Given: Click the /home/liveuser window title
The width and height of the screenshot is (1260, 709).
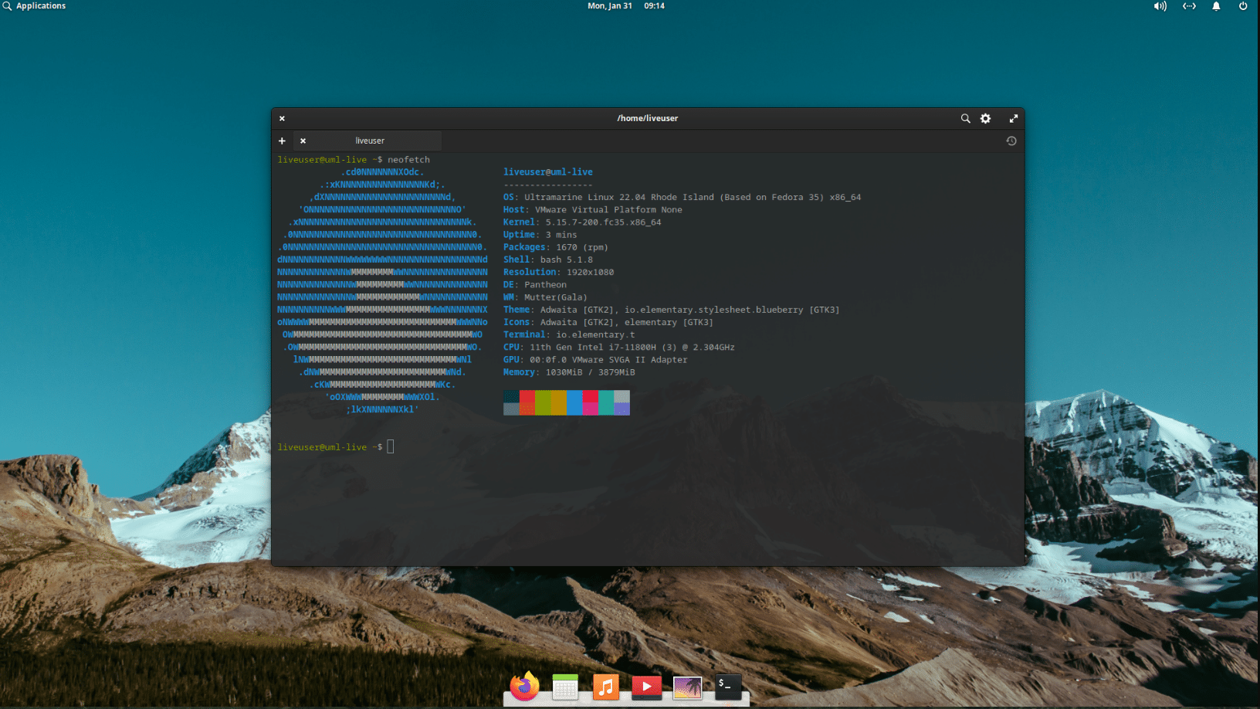Looking at the screenshot, I should click(647, 118).
